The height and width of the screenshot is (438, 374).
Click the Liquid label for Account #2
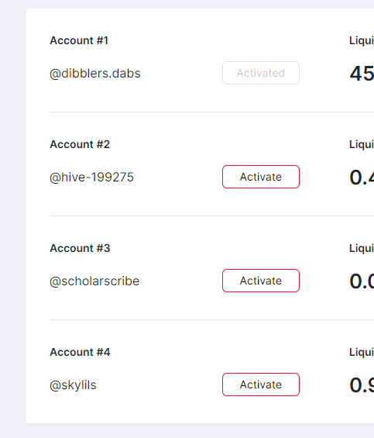coord(362,145)
